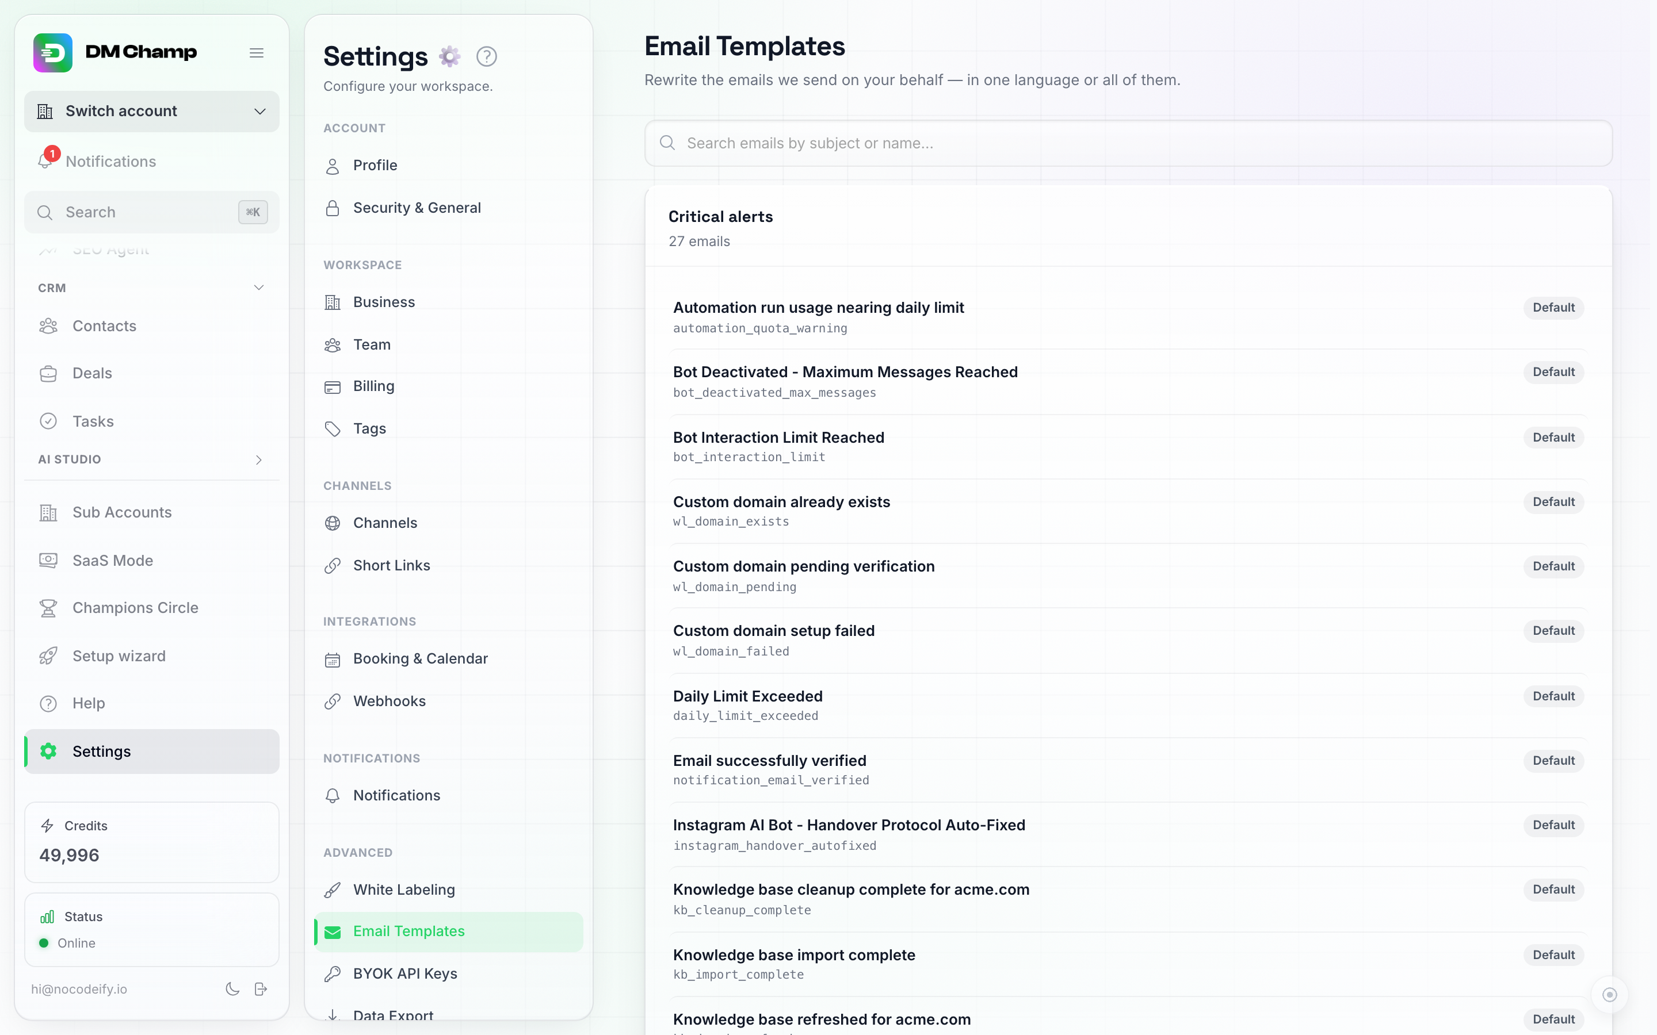The image size is (1657, 1035).
Task: Open the Business settings page
Action: (x=449, y=302)
